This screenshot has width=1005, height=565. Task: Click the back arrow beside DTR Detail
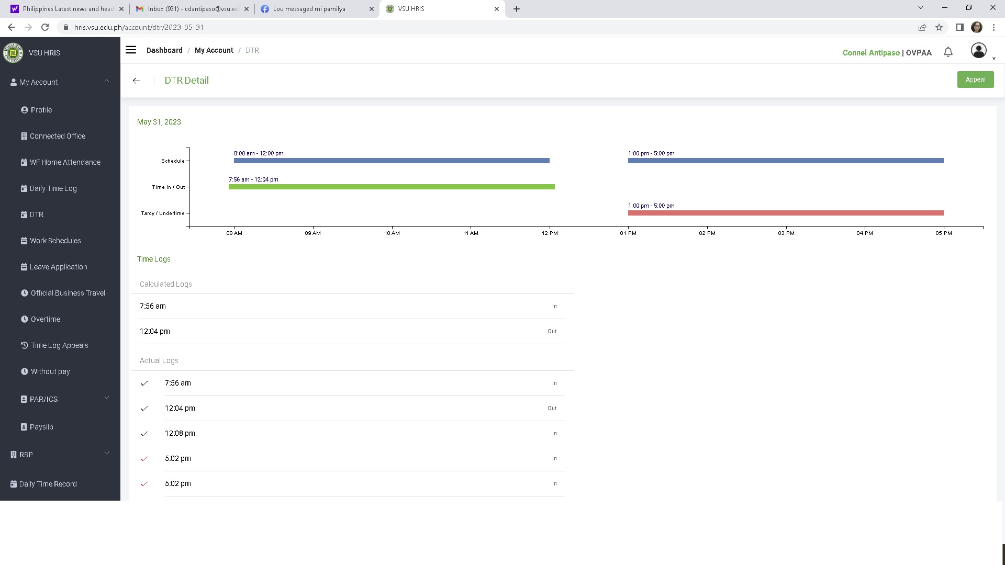tap(136, 81)
